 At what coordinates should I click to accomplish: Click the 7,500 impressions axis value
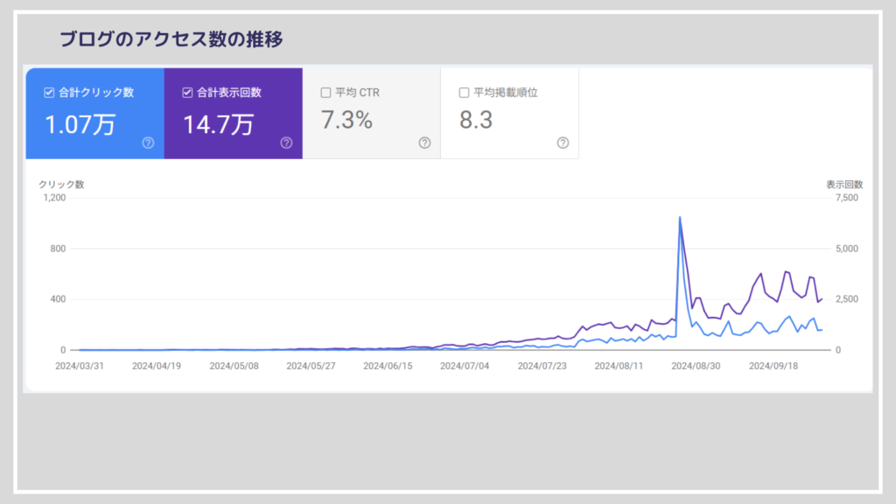[x=847, y=199]
